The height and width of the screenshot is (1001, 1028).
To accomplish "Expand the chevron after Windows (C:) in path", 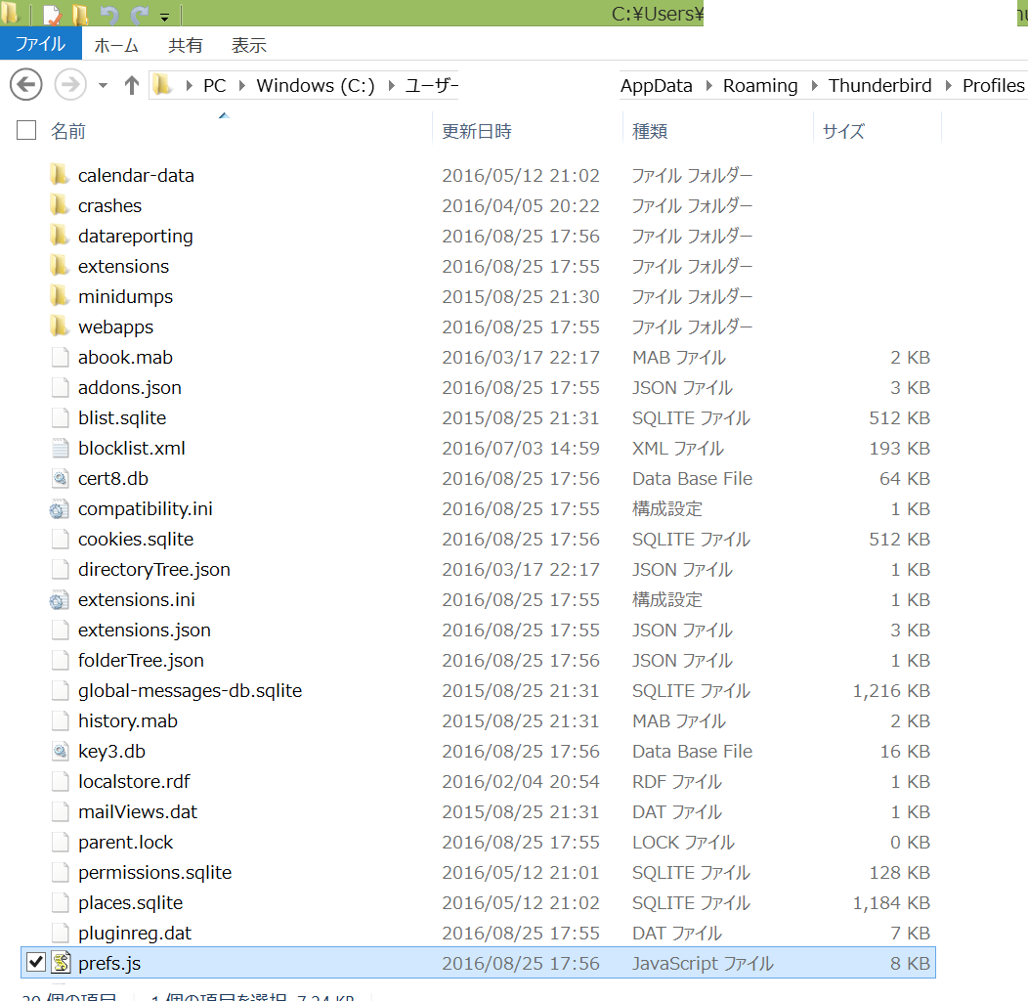I will point(390,86).
